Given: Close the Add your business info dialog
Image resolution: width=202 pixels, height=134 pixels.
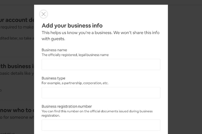Looking at the screenshot, I should point(43,14).
